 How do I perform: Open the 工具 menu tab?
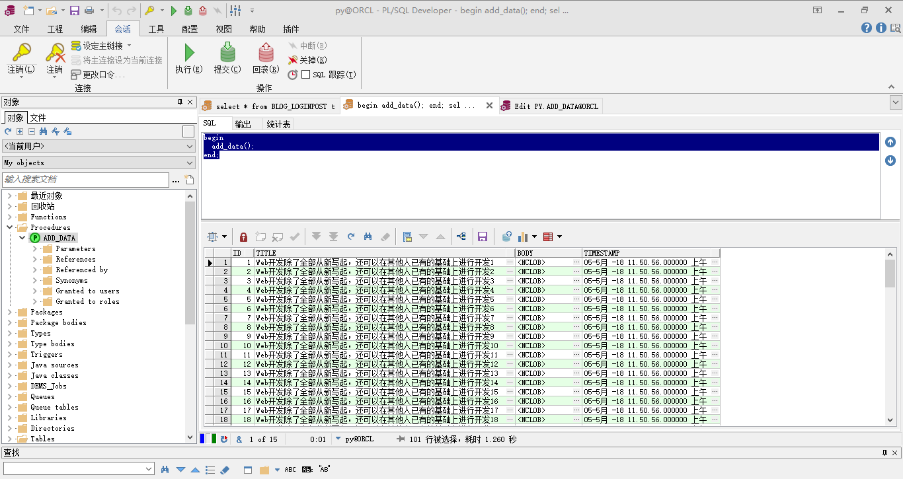[157, 29]
